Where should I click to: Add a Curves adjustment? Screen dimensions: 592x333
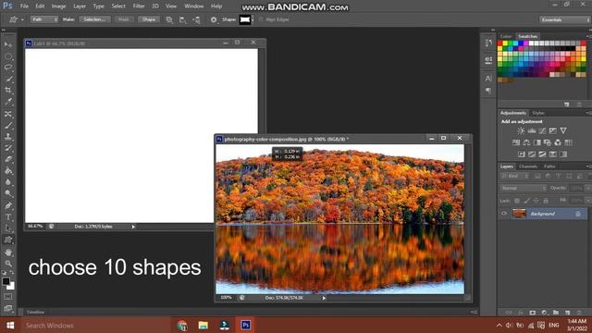click(542, 130)
